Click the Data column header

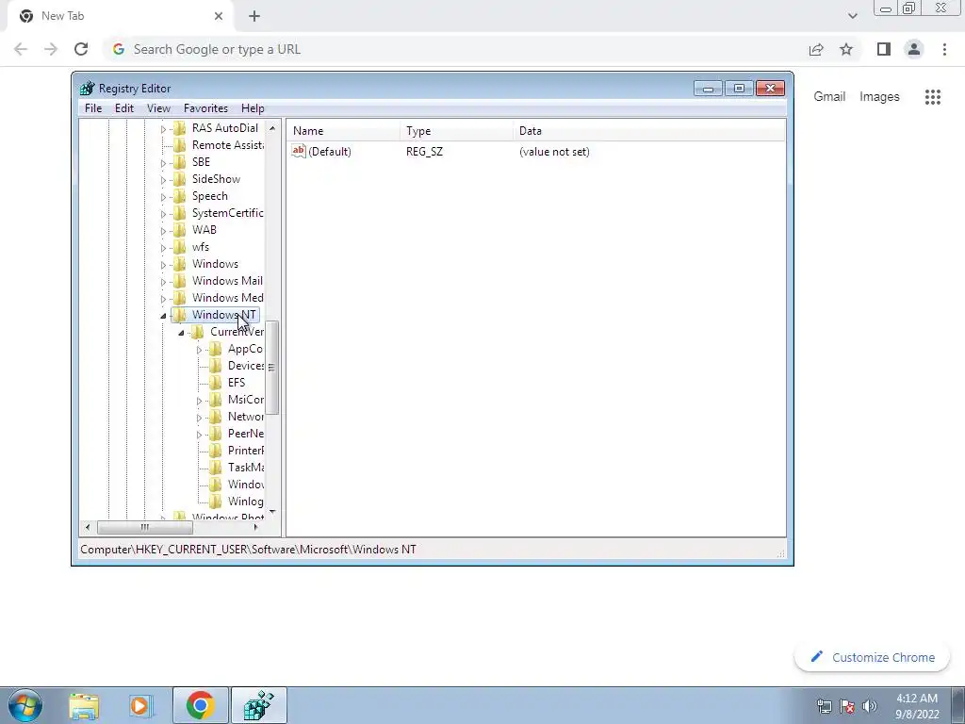tap(649, 131)
